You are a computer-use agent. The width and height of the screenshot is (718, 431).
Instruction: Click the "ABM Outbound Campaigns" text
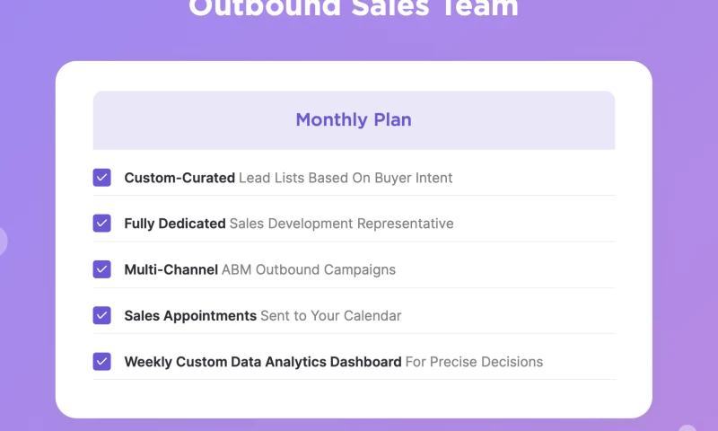point(309,269)
